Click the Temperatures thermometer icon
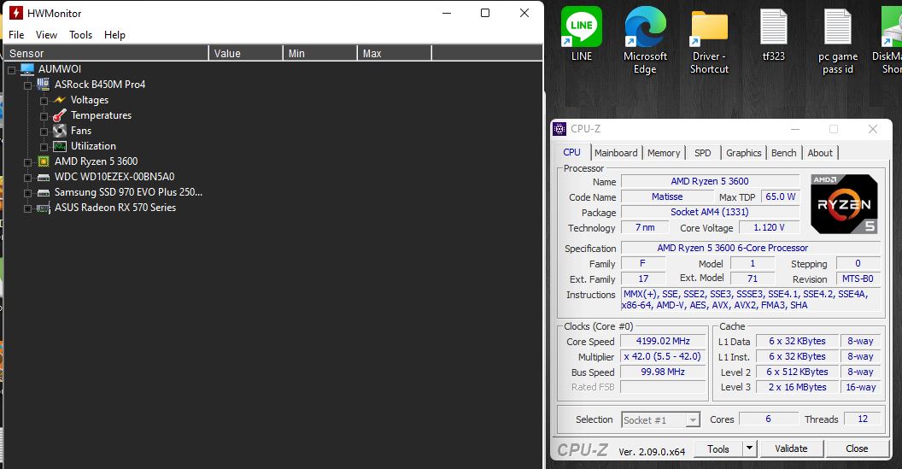Viewport: 902px width, 469px height. pos(60,115)
